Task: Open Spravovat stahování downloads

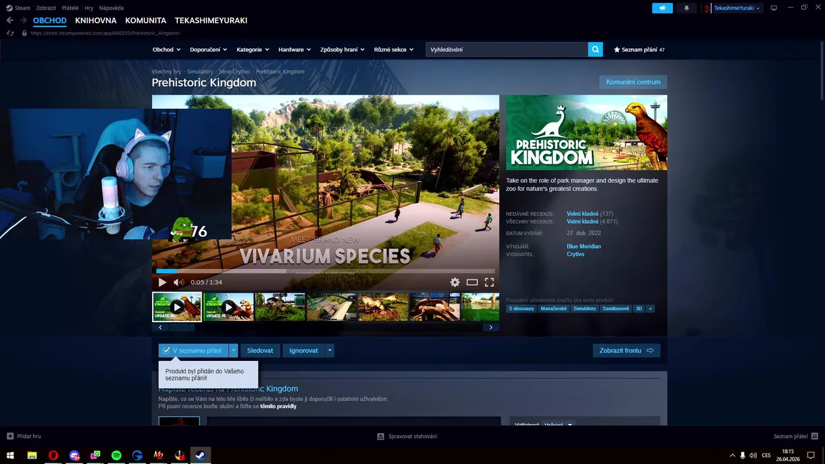Action: click(407, 436)
